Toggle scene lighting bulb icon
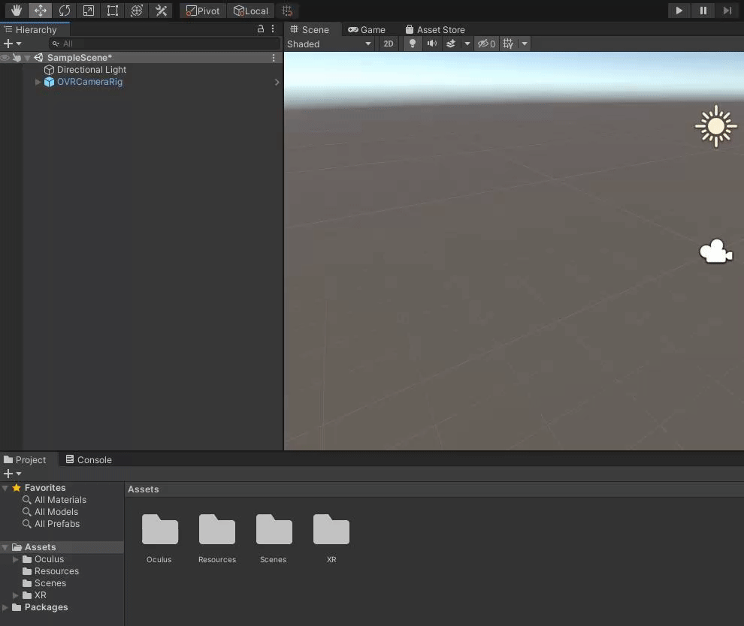This screenshot has width=744, height=626. [x=412, y=44]
